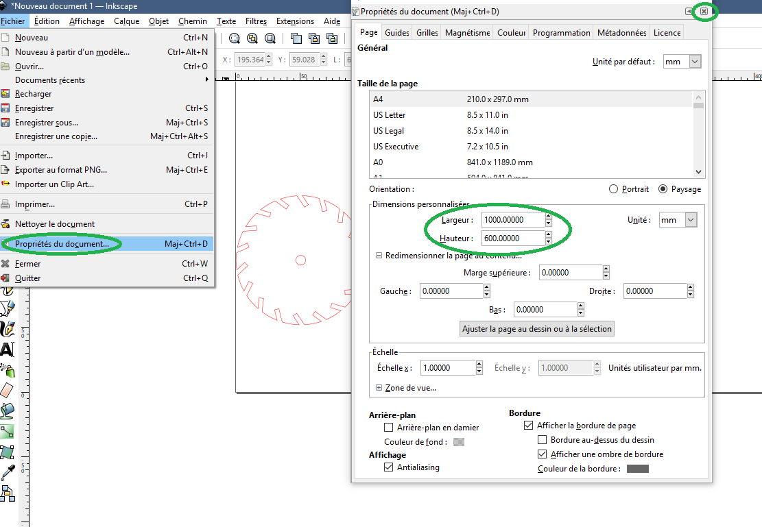Select US Letter in page size list

pos(531,115)
